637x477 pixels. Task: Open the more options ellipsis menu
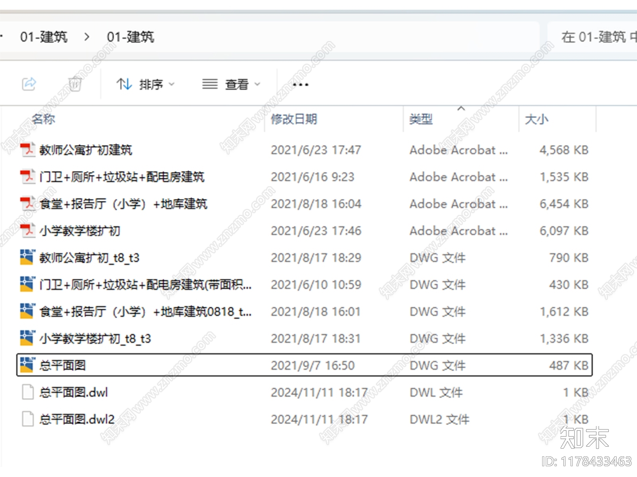300,85
